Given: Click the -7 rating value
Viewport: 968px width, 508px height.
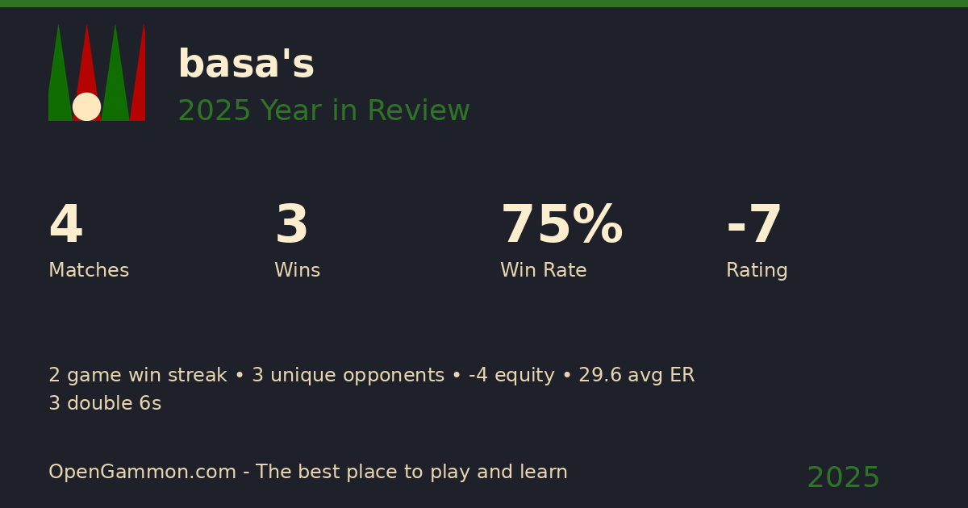Looking at the screenshot, I should coord(754,226).
